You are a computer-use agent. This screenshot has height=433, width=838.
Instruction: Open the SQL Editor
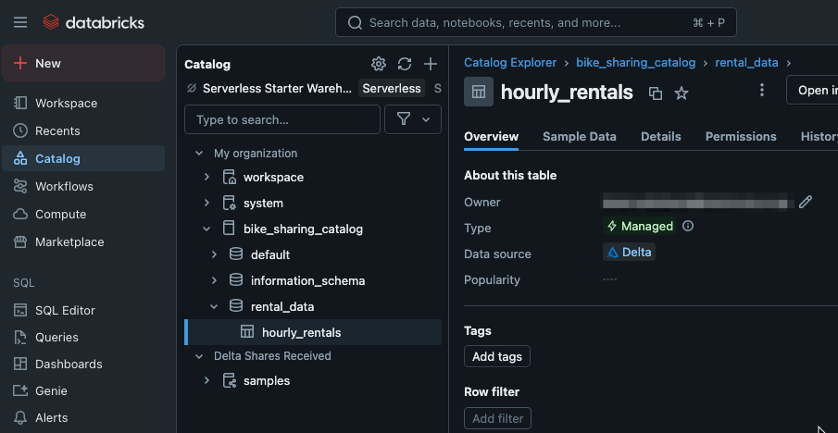click(x=83, y=310)
